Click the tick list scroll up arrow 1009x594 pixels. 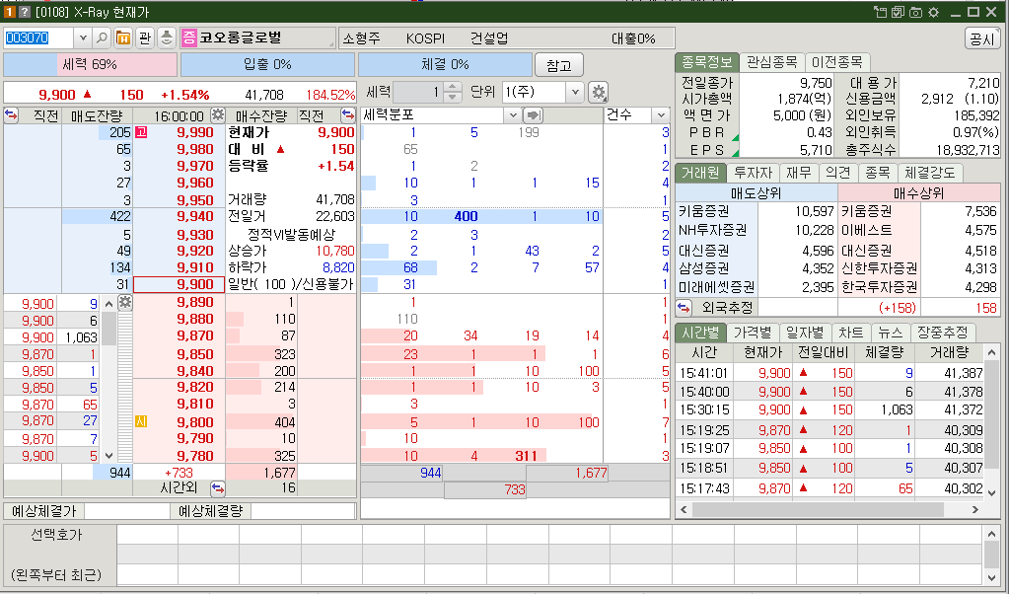108,304
